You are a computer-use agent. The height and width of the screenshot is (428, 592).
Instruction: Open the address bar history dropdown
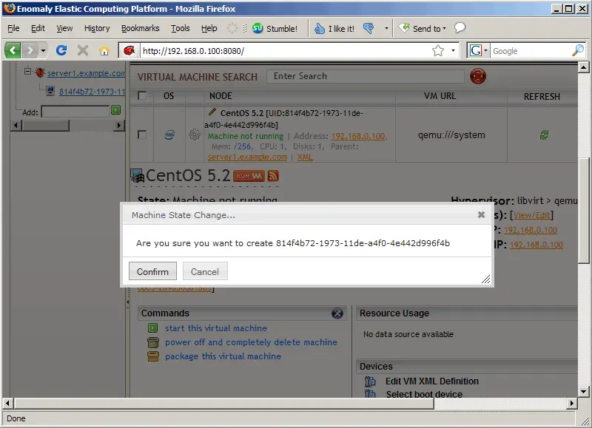pyautogui.click(x=453, y=50)
